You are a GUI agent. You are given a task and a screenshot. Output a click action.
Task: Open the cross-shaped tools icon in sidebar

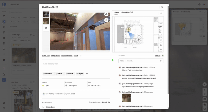click(4, 60)
